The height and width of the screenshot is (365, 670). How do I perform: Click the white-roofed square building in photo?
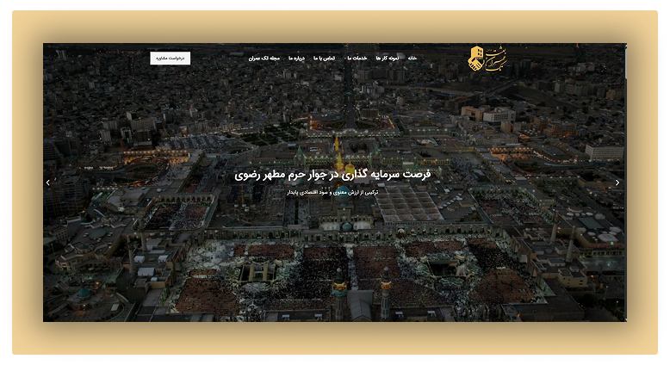point(409,205)
